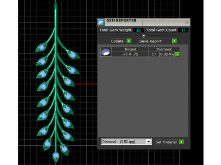
Task: Click the Set Material label
Action: point(166,142)
